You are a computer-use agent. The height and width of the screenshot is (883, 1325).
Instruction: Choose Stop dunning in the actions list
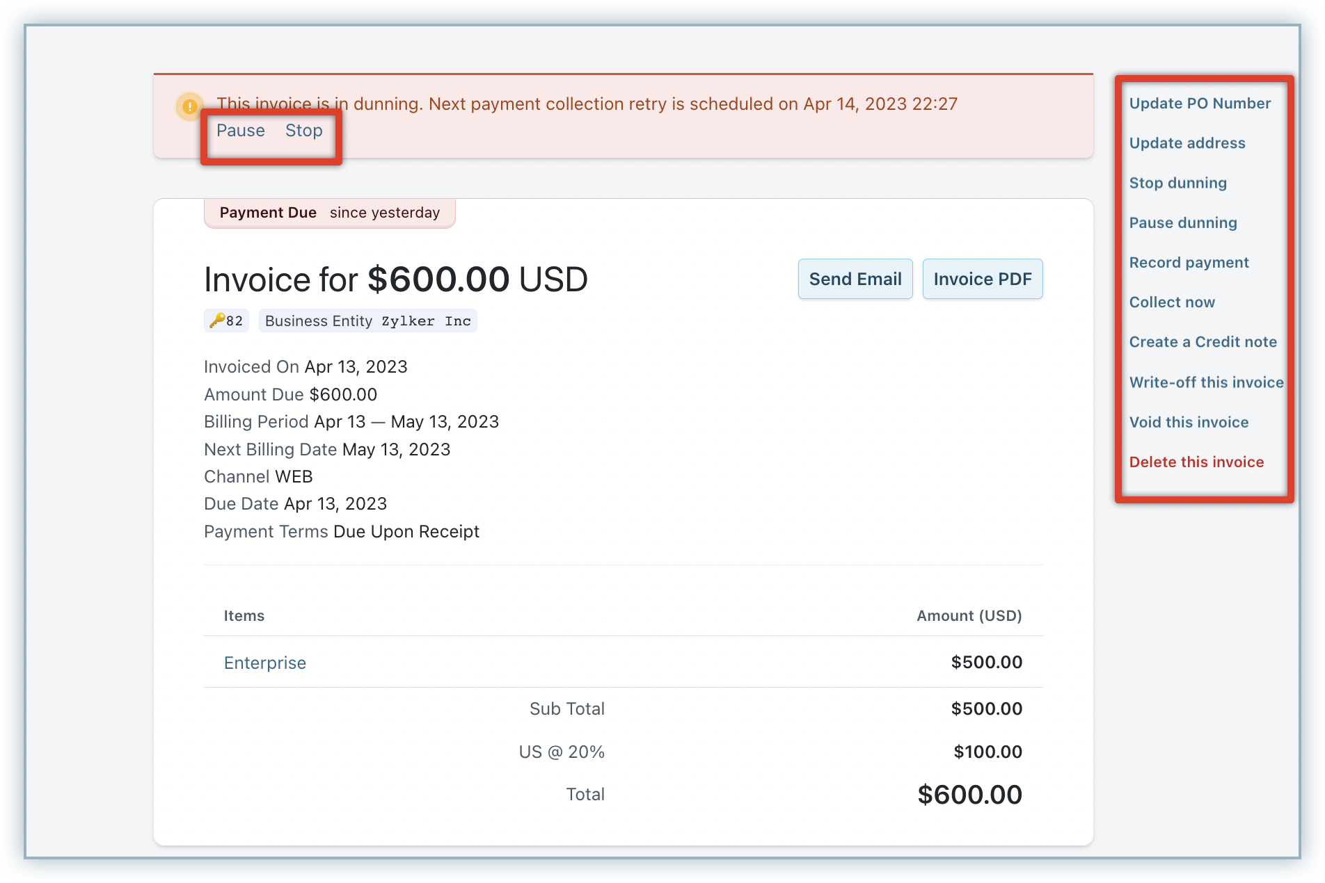click(x=1177, y=183)
